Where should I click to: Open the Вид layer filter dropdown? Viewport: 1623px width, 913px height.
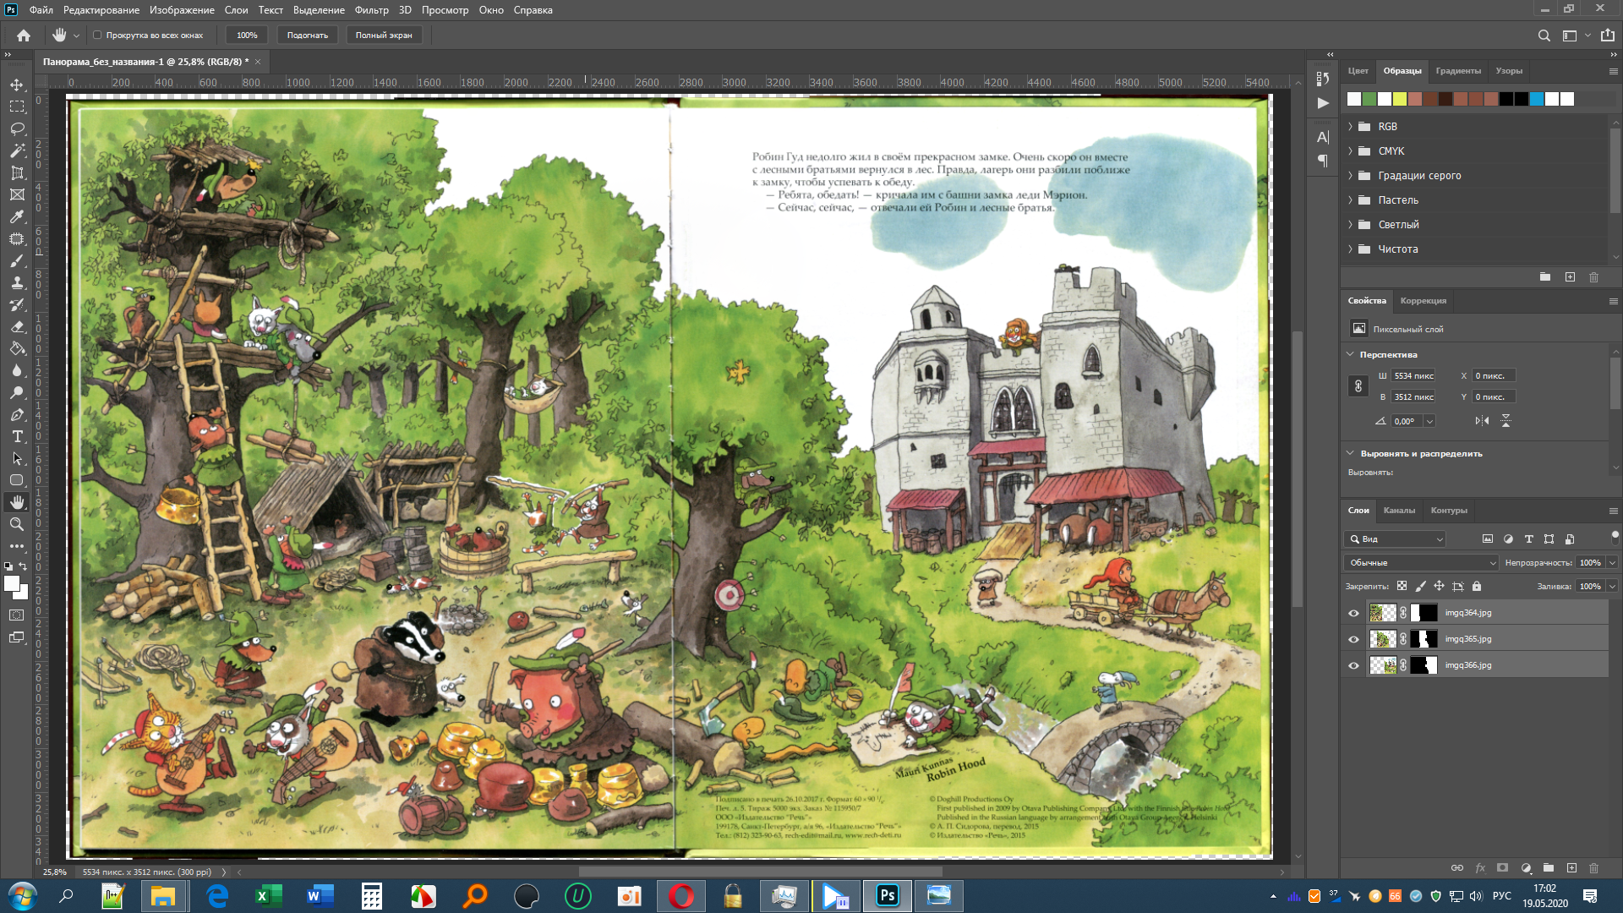pyautogui.click(x=1395, y=539)
